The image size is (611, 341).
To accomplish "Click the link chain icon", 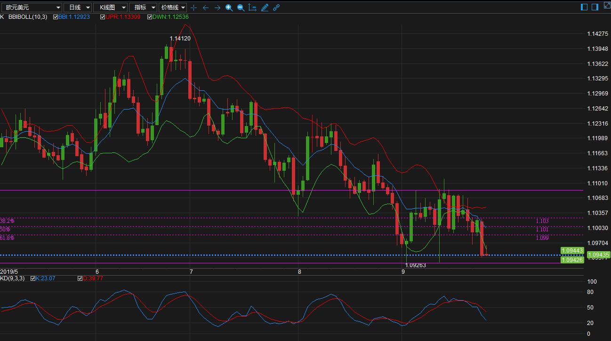I will pyautogui.click(x=276, y=8).
